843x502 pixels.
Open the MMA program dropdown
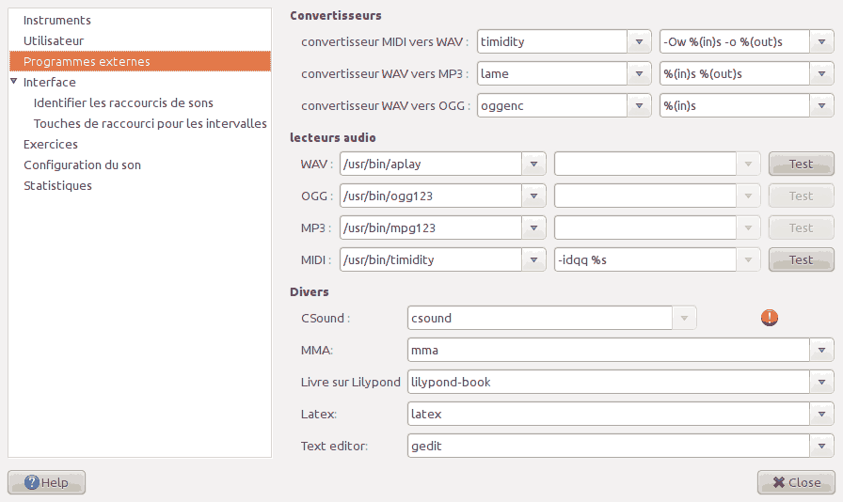point(822,351)
